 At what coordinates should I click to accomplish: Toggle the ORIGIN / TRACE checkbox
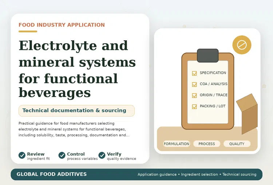click(x=194, y=96)
